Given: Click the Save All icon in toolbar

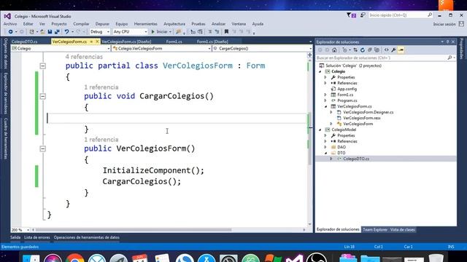Looking at the screenshot, I should pyautogui.click(x=57, y=31).
